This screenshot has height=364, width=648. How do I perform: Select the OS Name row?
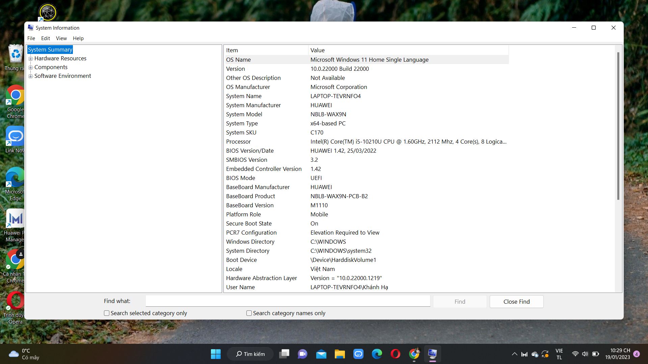point(367,60)
